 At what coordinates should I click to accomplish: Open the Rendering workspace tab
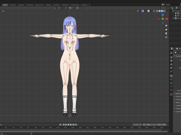coord(65,5)
